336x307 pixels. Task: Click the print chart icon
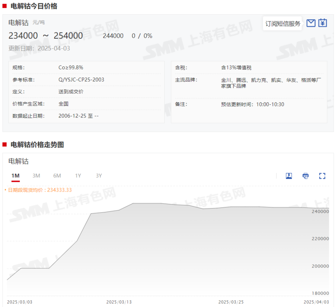coord(306,176)
